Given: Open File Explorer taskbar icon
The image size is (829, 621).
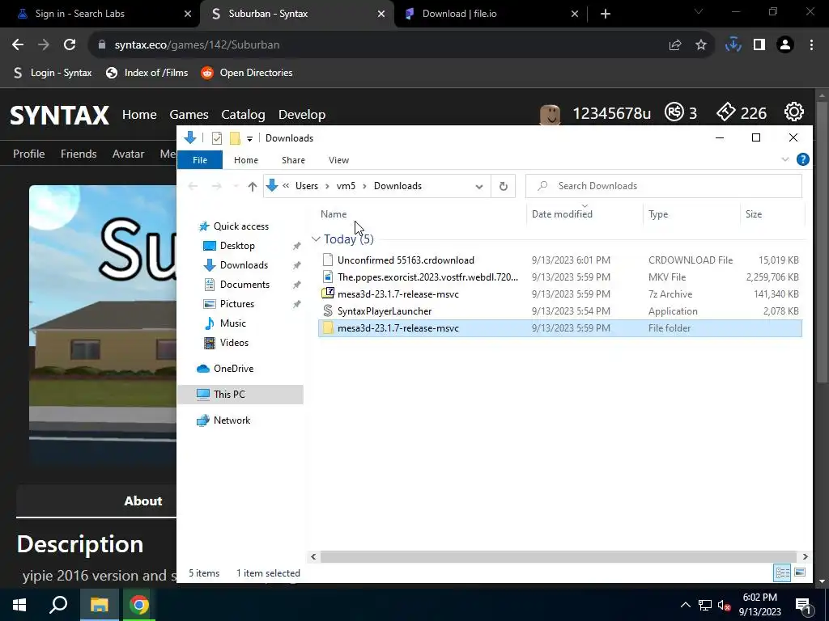Looking at the screenshot, I should 99,605.
